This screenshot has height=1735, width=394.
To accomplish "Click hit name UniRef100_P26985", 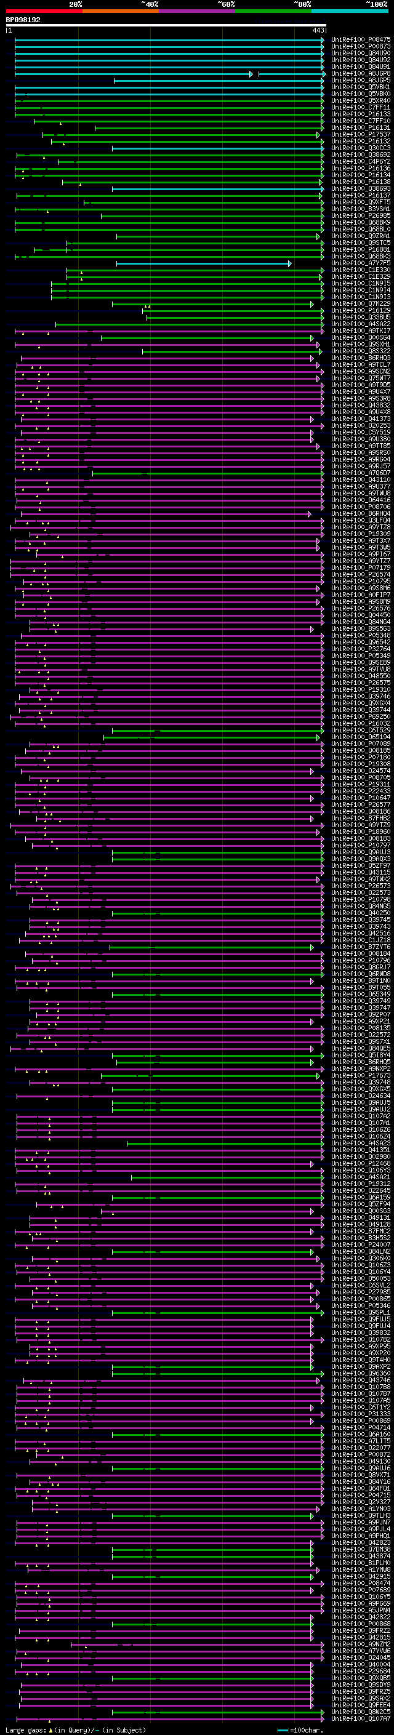I will (x=360, y=215).
